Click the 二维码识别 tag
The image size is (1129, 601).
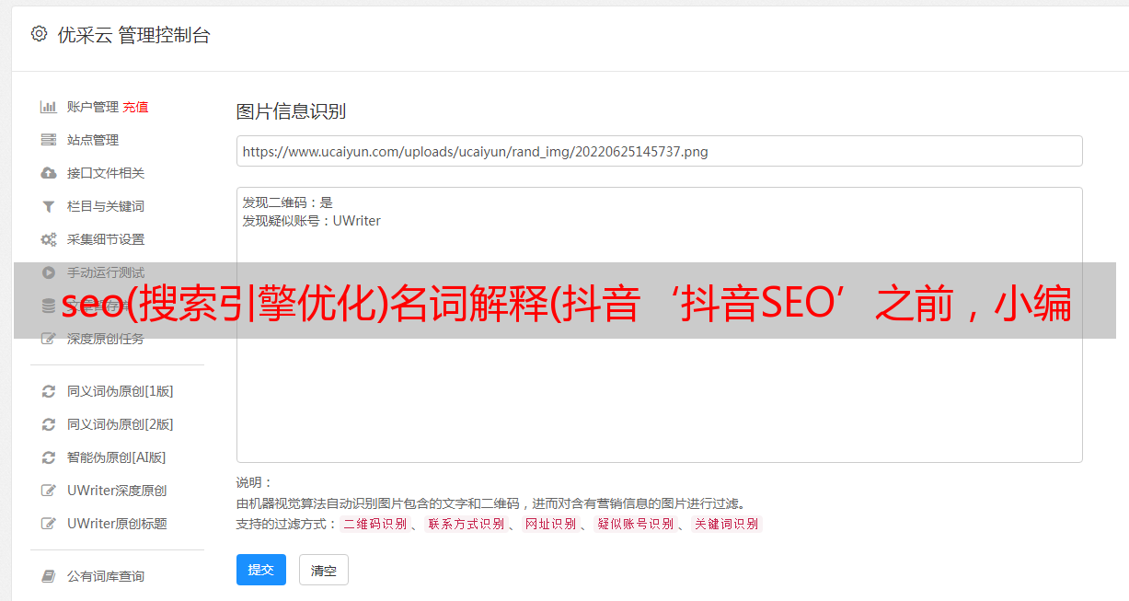(x=375, y=524)
